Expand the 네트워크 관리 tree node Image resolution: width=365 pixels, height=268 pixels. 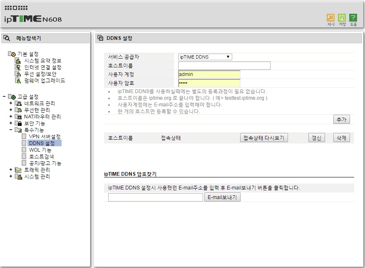pos(11,103)
